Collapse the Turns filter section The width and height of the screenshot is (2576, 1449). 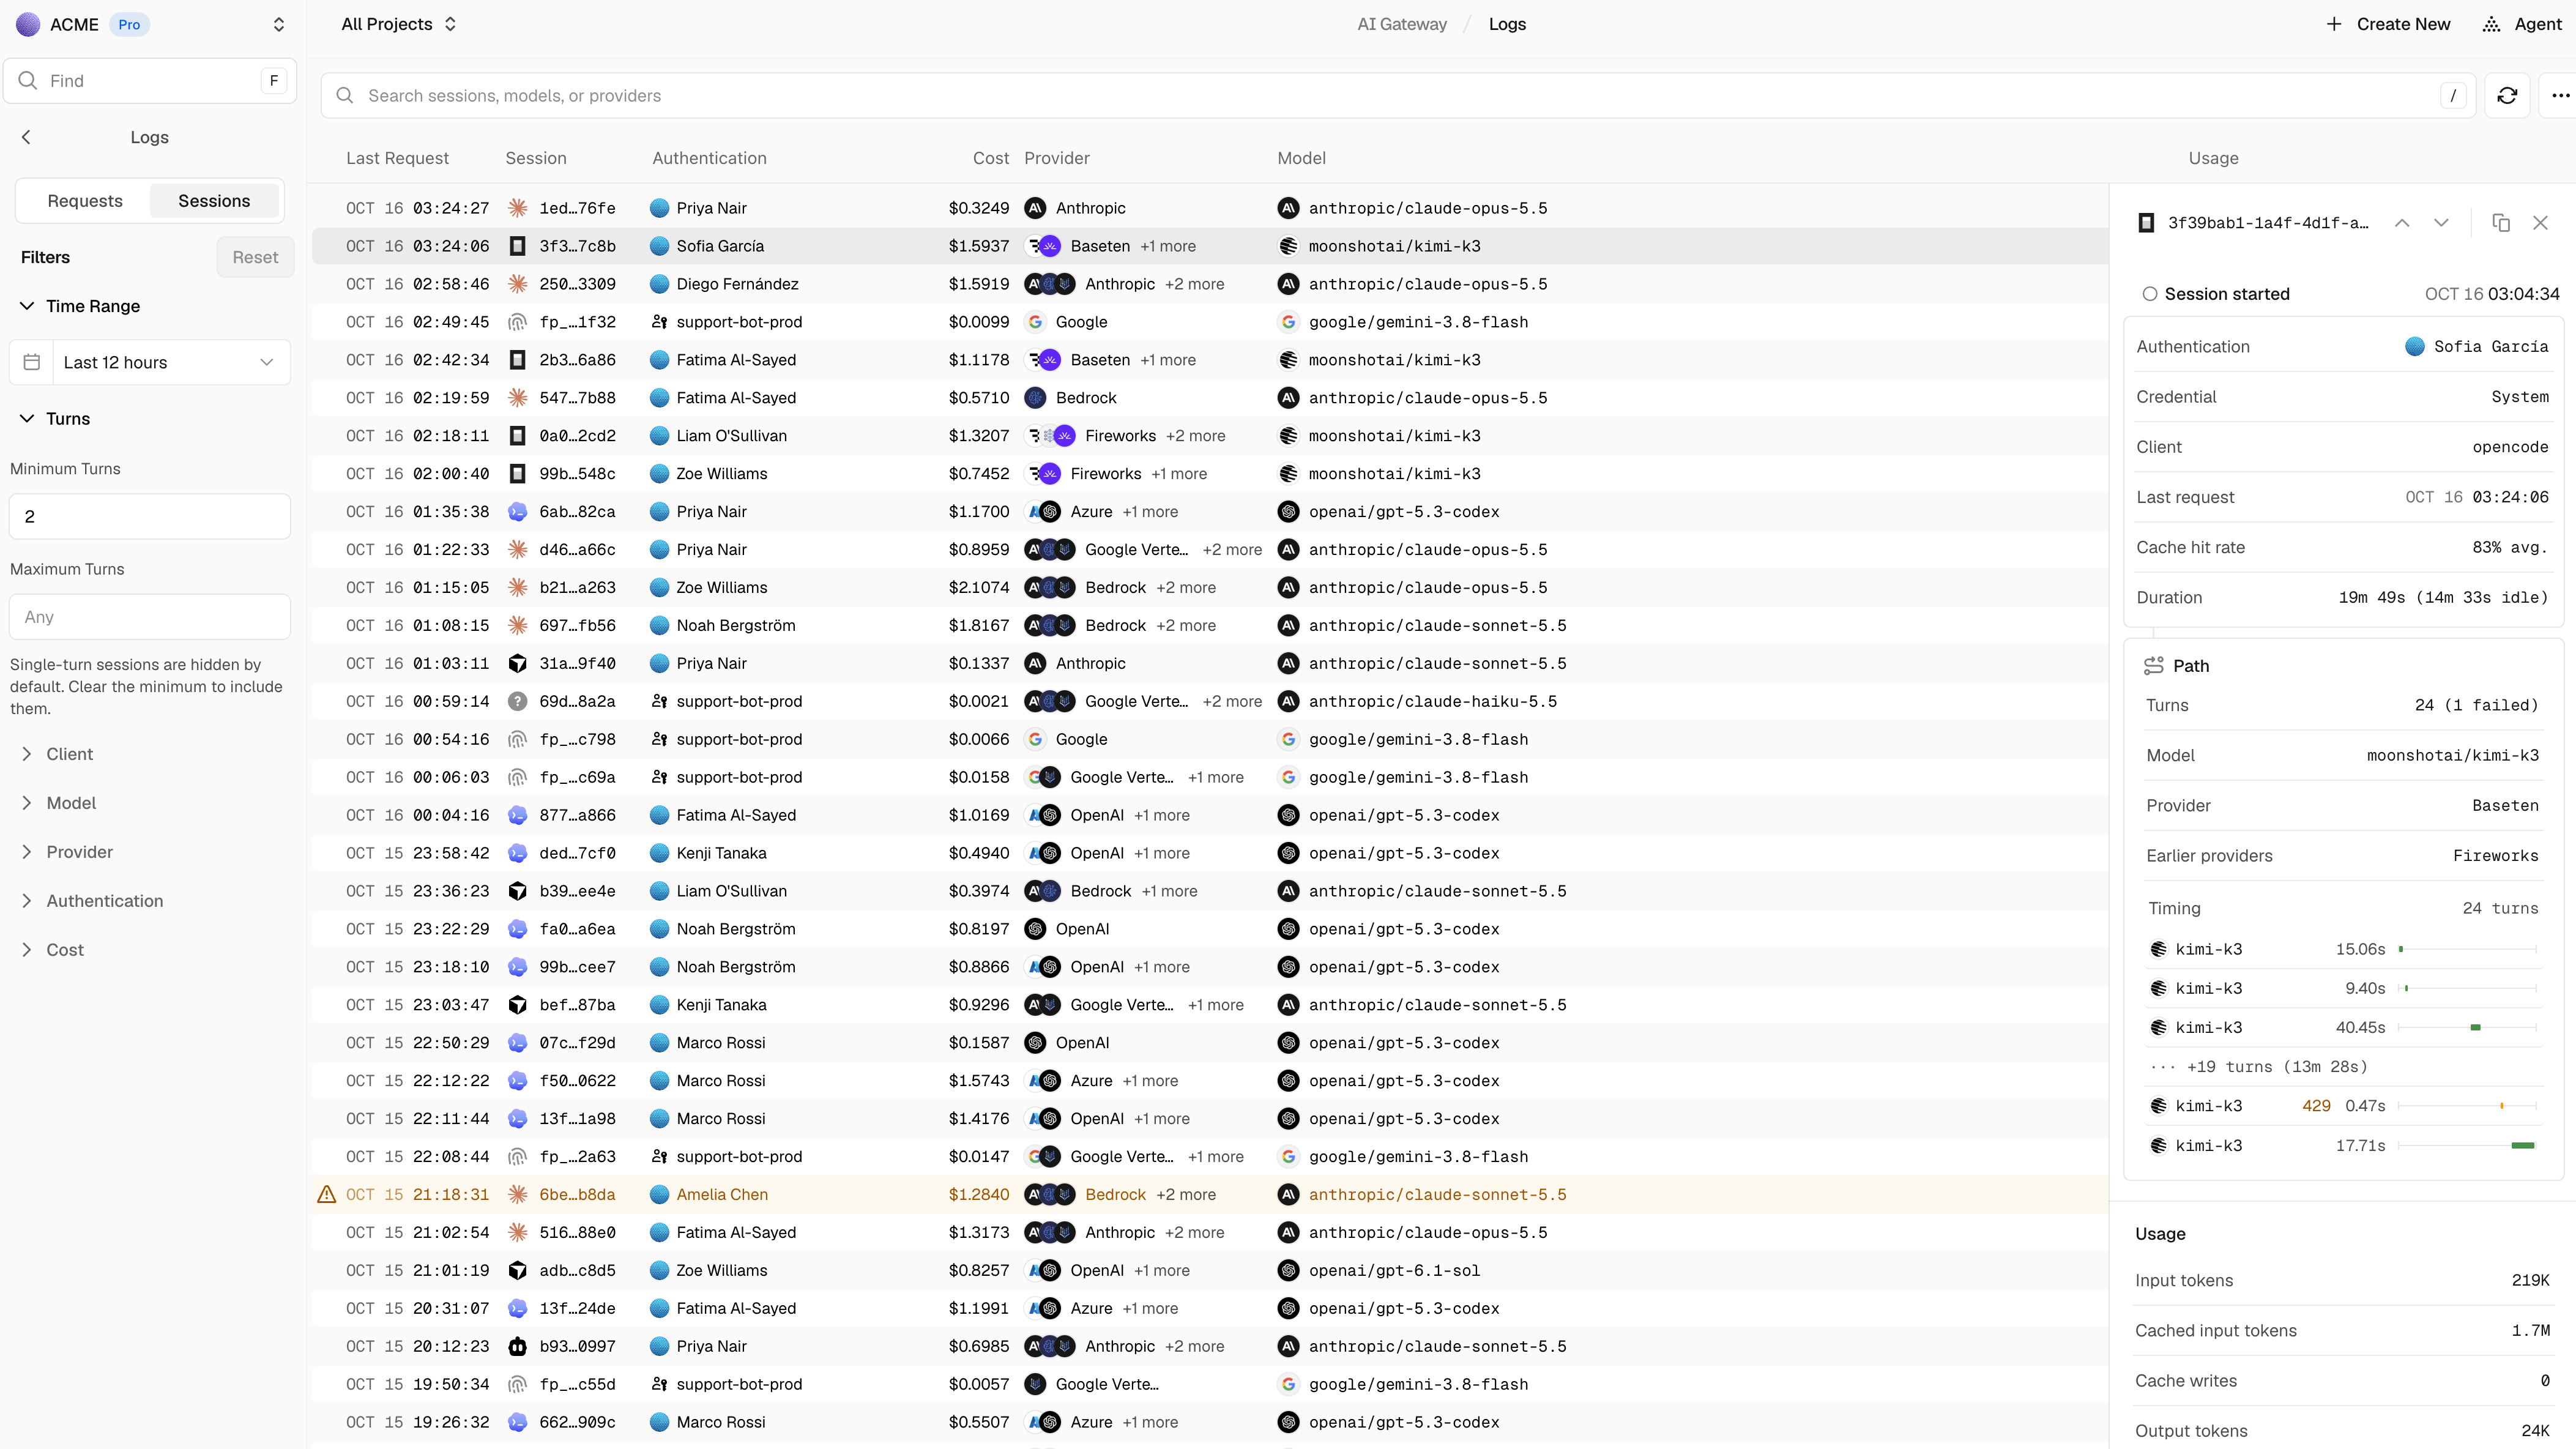tap(55, 419)
